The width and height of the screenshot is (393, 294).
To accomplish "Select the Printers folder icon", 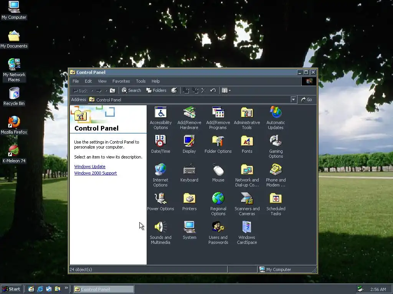I will coord(189,202).
